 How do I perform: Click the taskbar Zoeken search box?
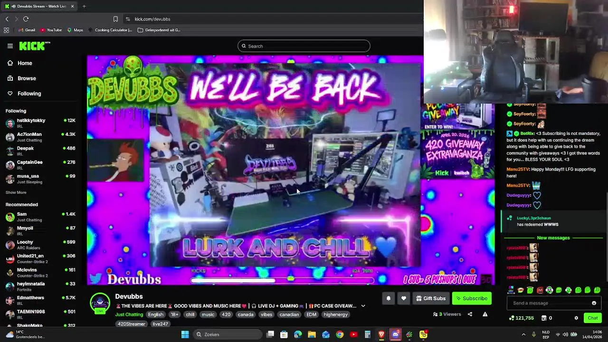[228, 334]
